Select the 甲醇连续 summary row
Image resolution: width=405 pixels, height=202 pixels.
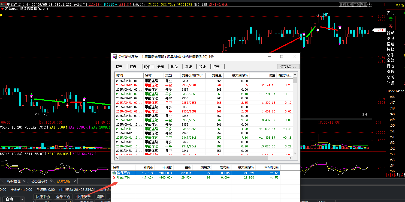click(123, 177)
